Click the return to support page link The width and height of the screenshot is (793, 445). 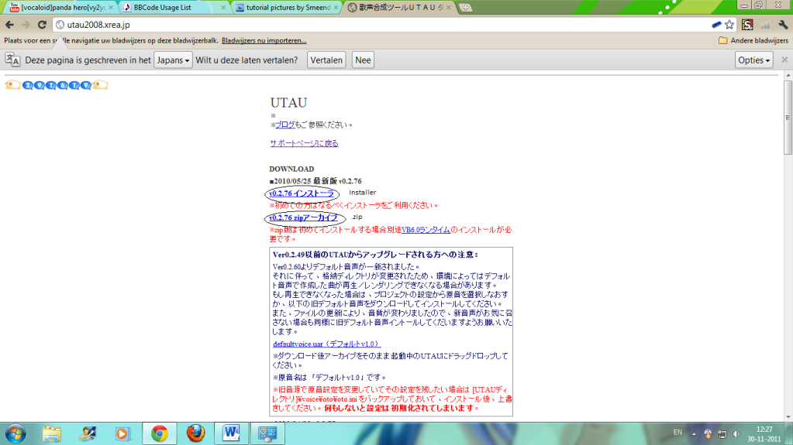coord(304,143)
